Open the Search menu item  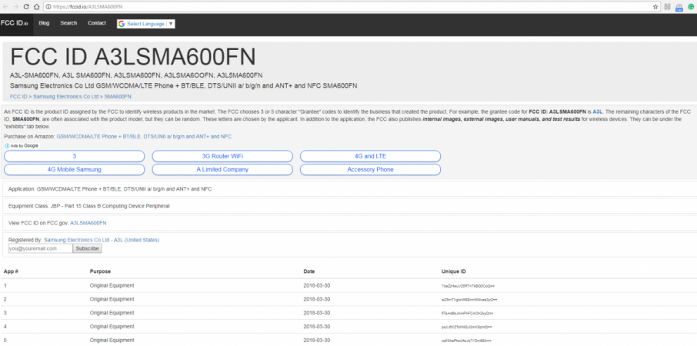click(x=68, y=23)
